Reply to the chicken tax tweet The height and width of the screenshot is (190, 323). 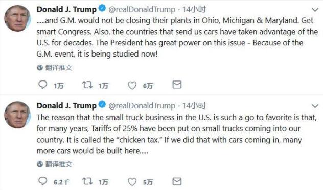click(x=43, y=181)
